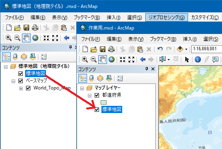Click Fixed Zoom Out icon in back window
The width and height of the screenshot is (222, 149).
click(55, 38)
